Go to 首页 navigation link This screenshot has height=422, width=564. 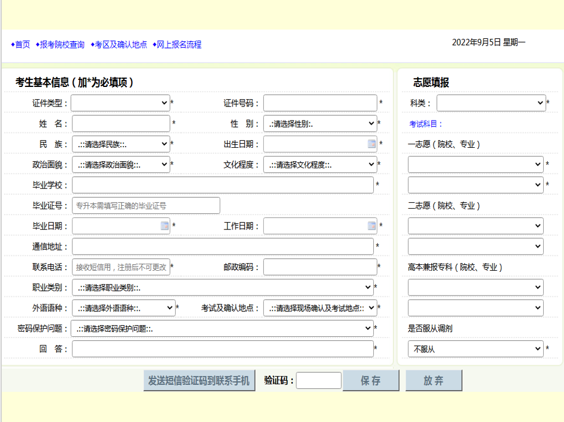pyautogui.click(x=22, y=45)
